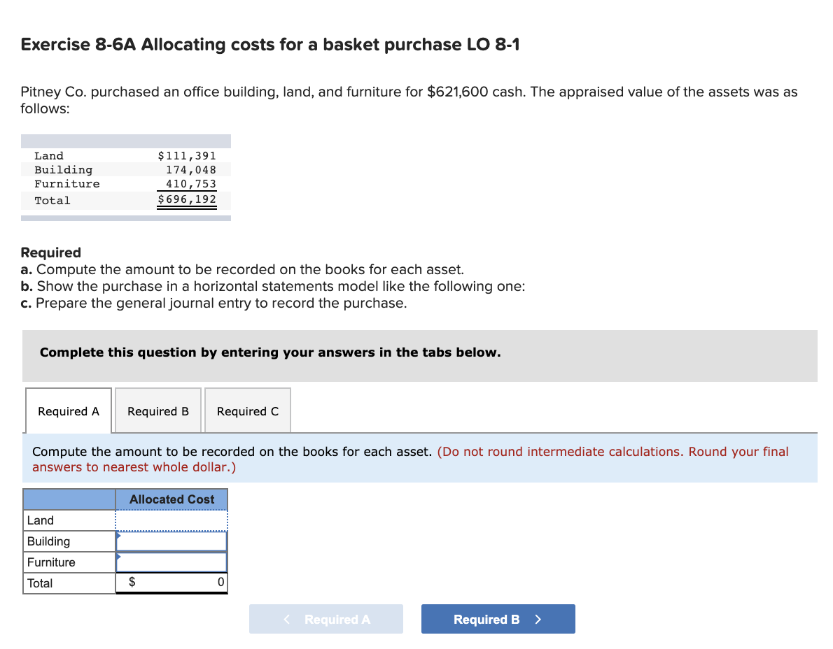Select the Allocated Cost column header

(171, 499)
